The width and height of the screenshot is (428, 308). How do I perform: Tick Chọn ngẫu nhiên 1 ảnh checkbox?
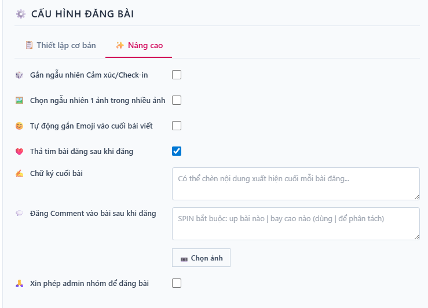click(x=177, y=100)
